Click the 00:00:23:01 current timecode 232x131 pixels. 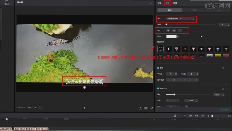[x=21, y=108]
